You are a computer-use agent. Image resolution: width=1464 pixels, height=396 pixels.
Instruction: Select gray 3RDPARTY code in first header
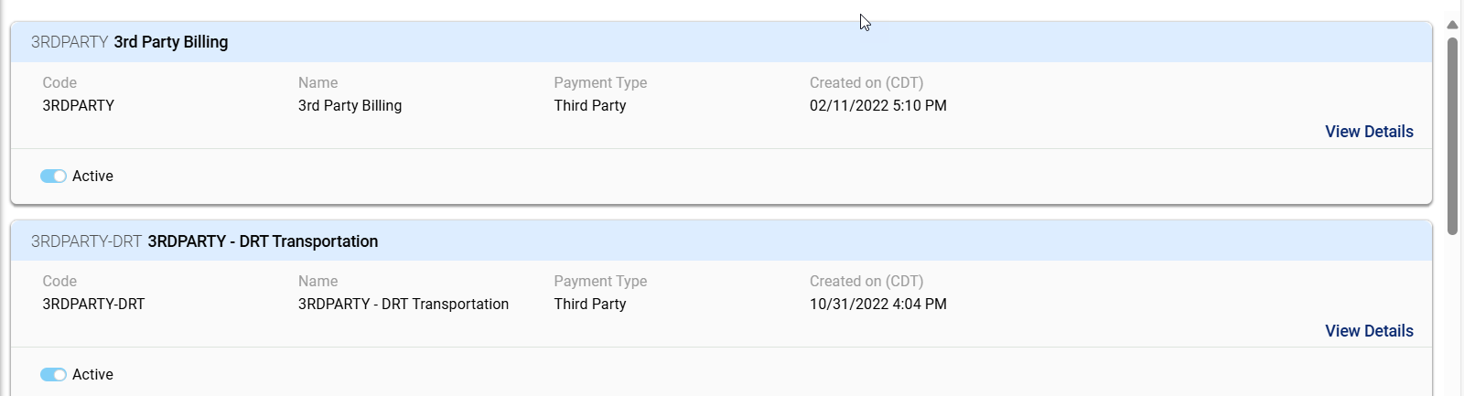point(70,42)
